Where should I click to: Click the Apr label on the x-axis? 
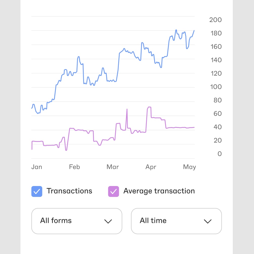coord(151,167)
